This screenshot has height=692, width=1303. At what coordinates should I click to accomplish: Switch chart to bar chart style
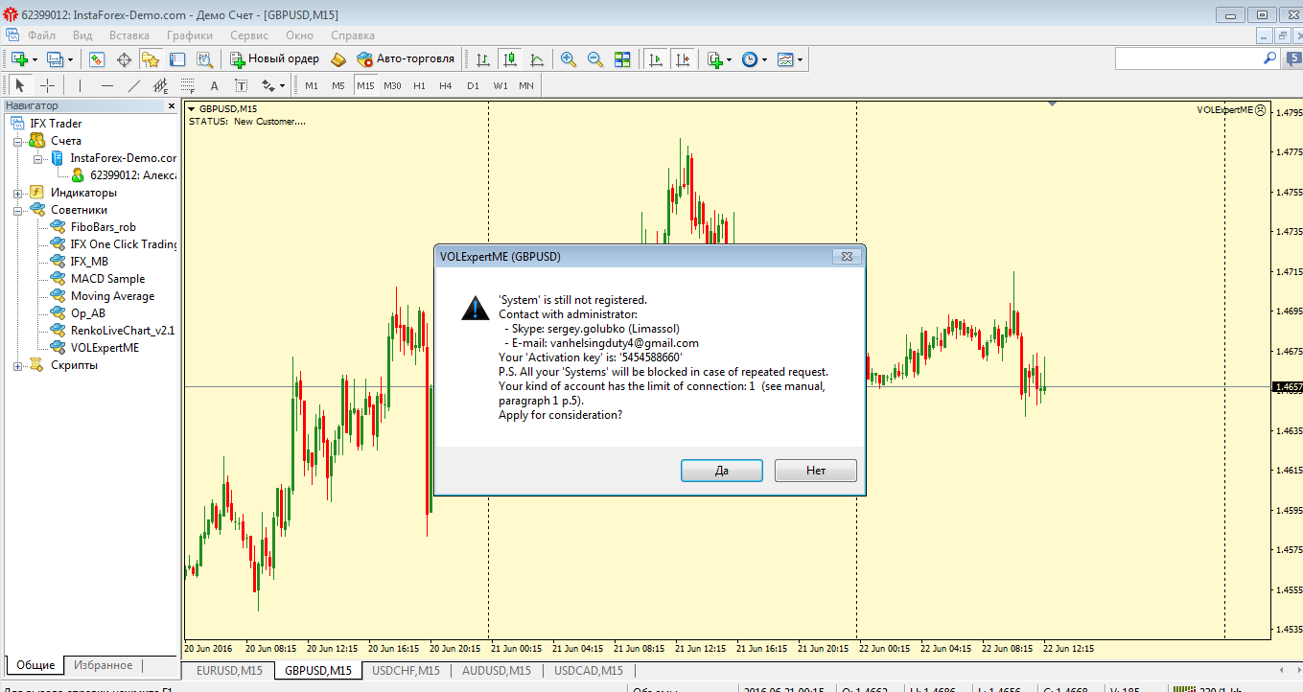click(483, 59)
